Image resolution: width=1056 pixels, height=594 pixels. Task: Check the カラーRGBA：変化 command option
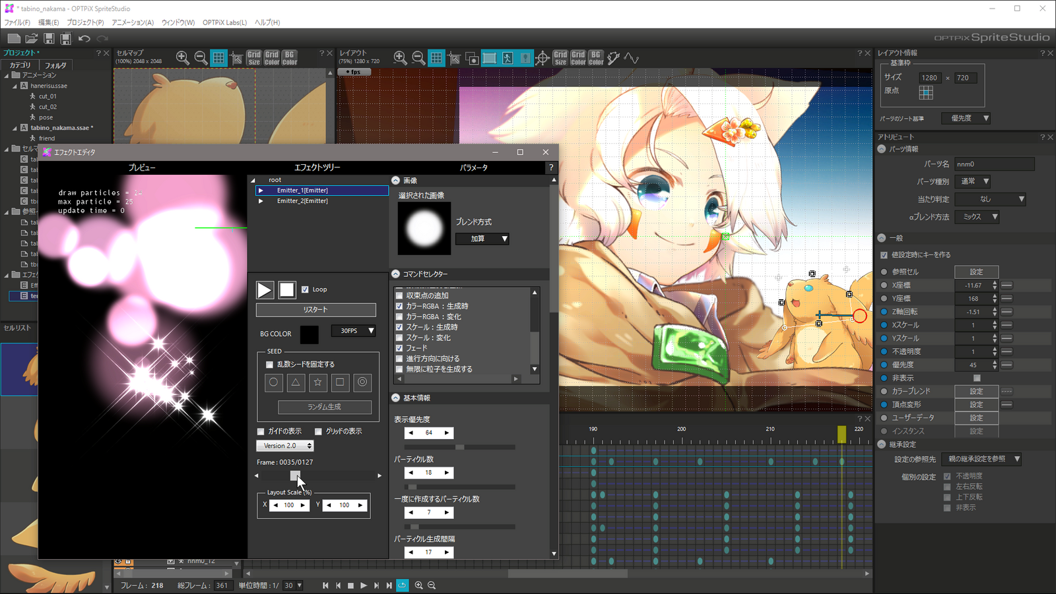(x=399, y=316)
